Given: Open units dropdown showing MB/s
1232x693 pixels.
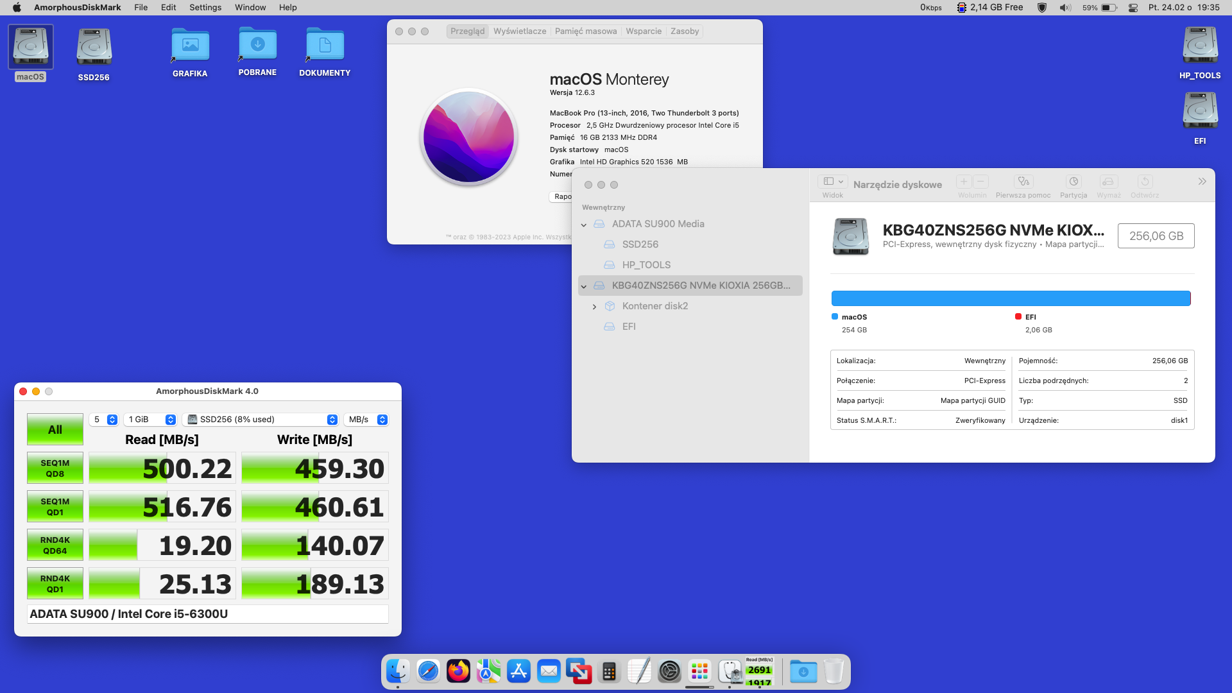Looking at the screenshot, I should point(366,420).
